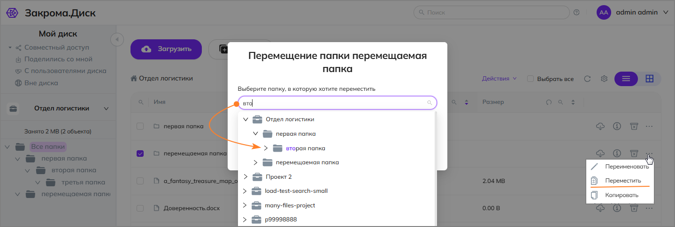Viewport: 675px width, 227px height.
Task: Collapse sidebar with the arrow button
Action: (117, 39)
